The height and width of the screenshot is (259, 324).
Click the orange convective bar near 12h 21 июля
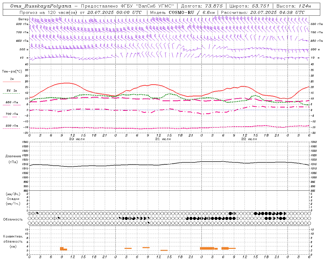[164, 250]
